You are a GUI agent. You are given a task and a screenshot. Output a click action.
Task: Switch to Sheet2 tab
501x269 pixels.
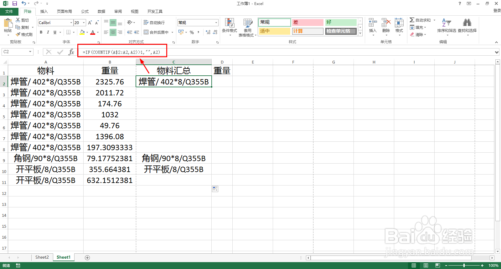42,257
